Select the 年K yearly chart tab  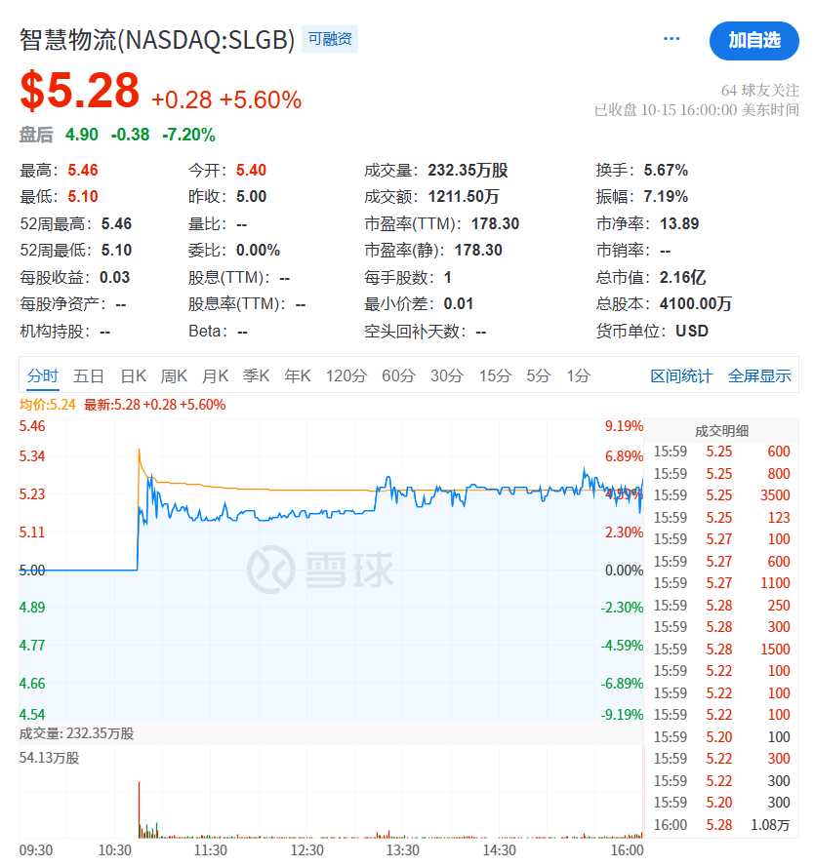click(297, 375)
